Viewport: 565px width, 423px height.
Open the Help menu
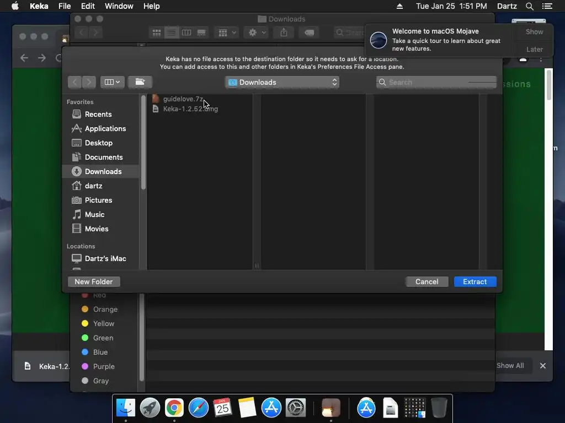pos(151,6)
